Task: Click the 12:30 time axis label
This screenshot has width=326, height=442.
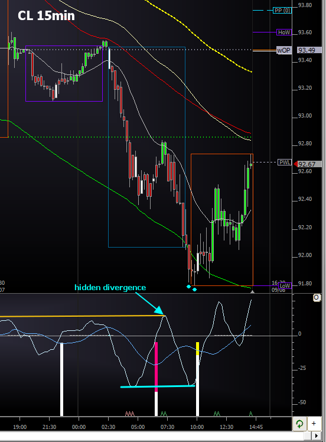Action: click(227, 427)
